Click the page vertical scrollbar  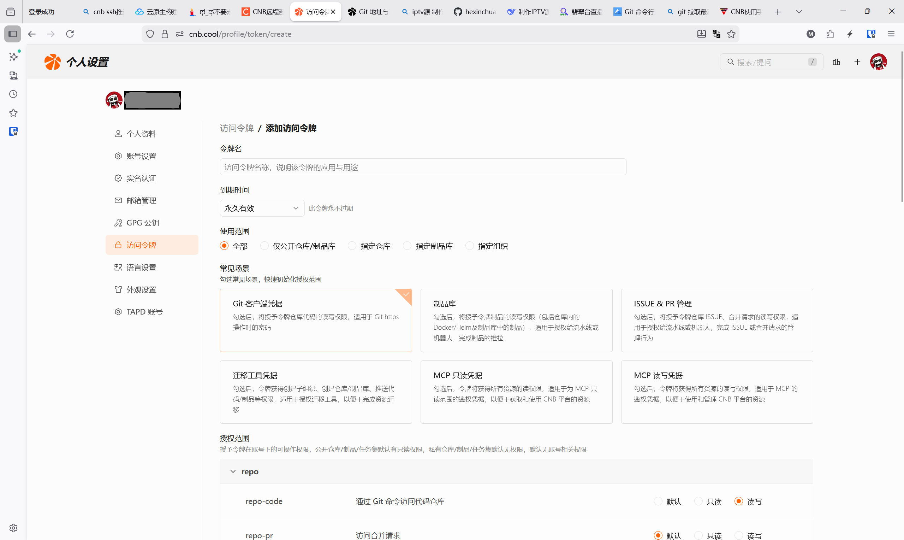(x=902, y=127)
